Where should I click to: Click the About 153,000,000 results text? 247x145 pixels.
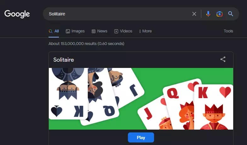[86, 43]
